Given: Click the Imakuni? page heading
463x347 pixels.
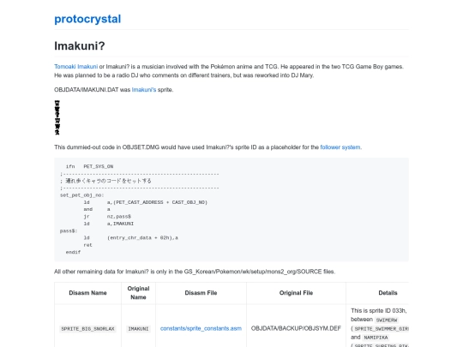Looking at the screenshot, I should click(80, 46).
